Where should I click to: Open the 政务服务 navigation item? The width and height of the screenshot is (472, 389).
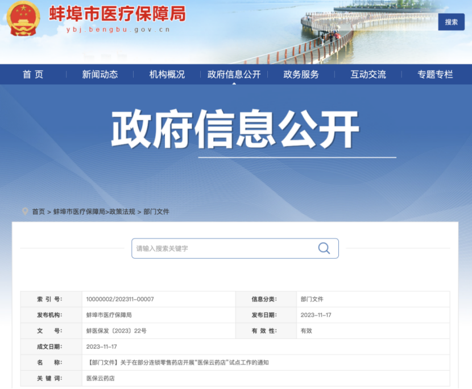[300, 75]
